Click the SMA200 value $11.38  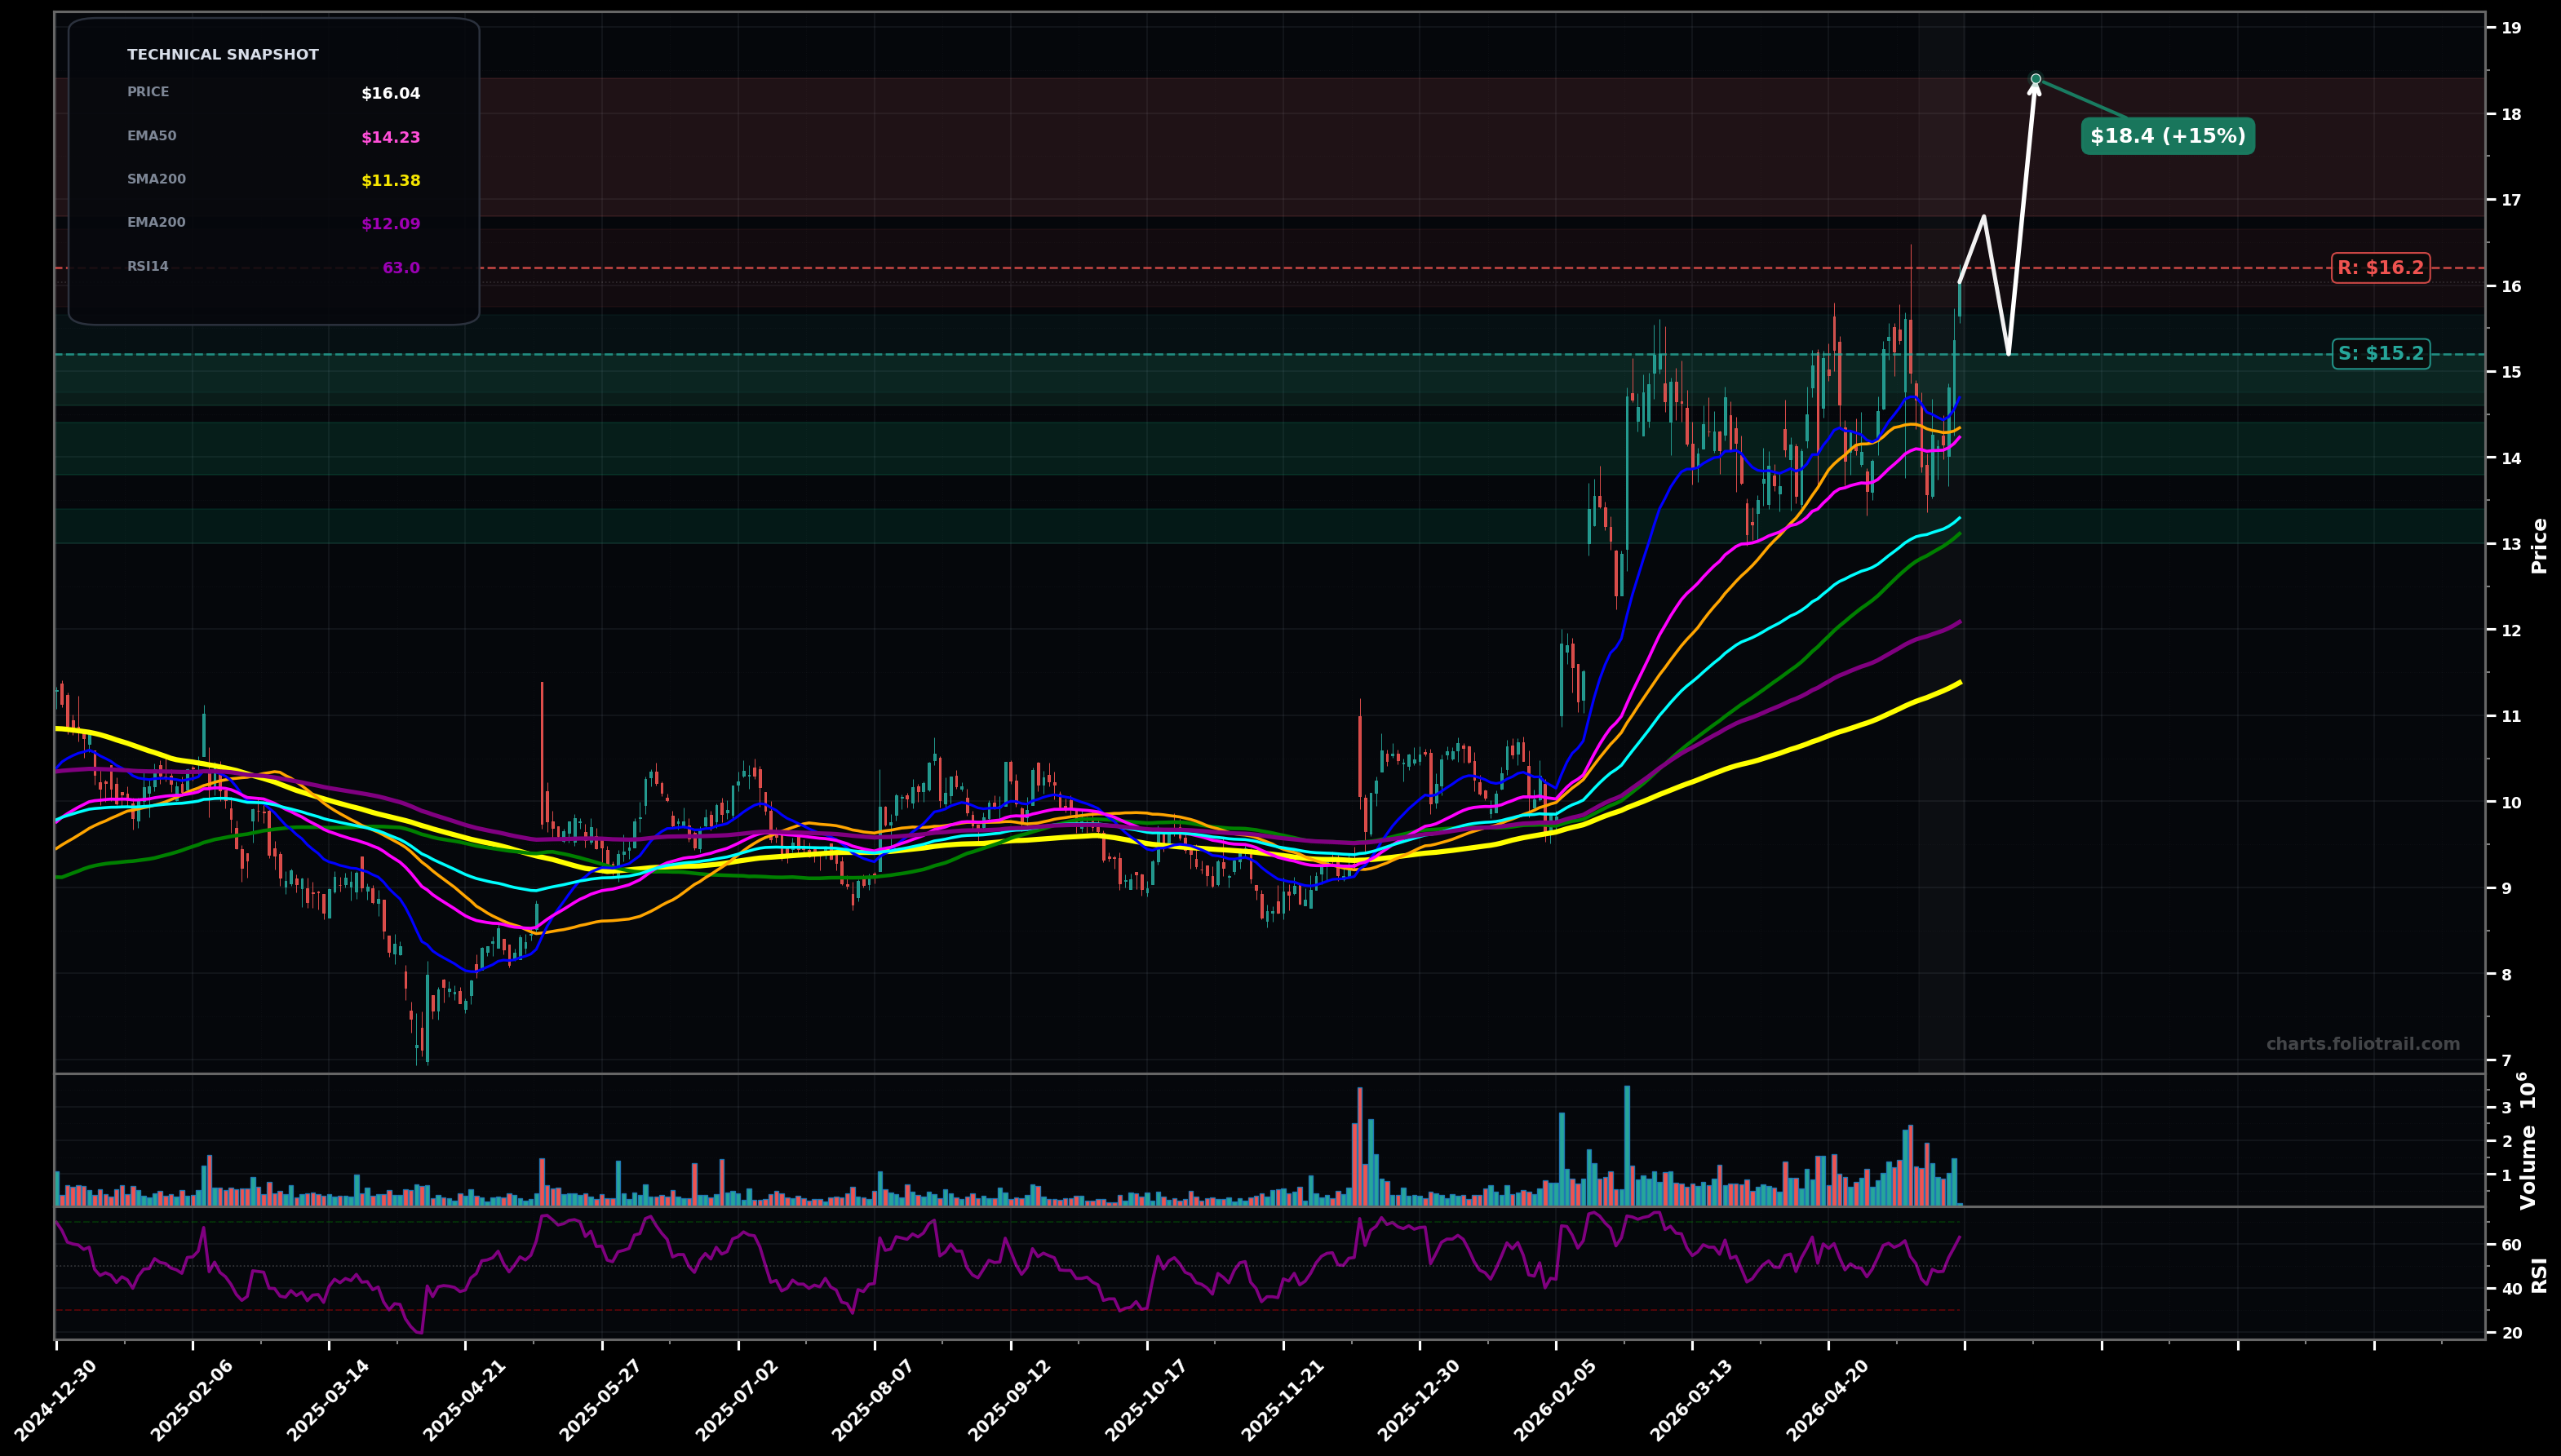[x=391, y=181]
